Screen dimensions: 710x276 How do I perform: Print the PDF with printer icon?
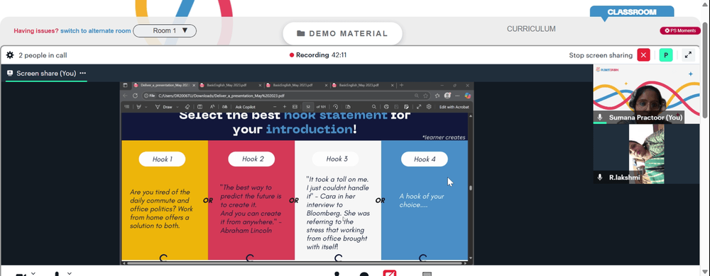pyautogui.click(x=386, y=107)
